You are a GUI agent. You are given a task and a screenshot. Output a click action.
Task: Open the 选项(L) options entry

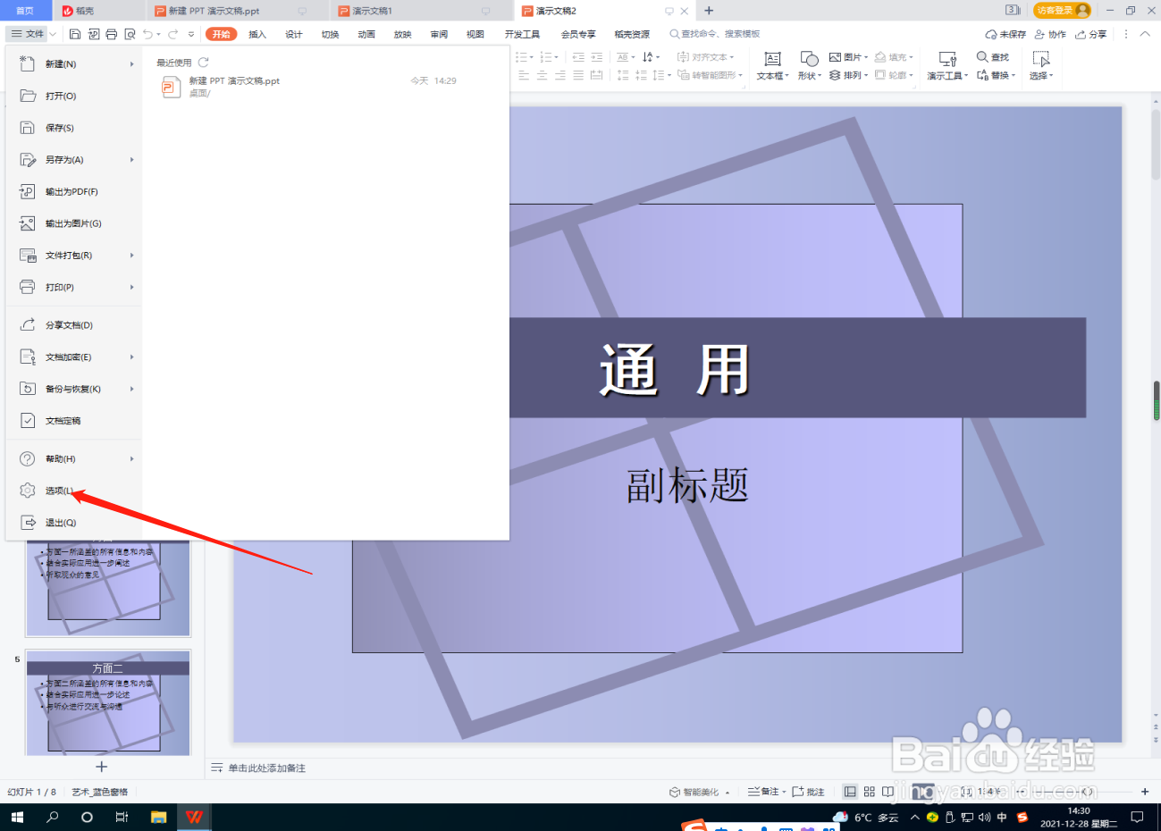tap(74, 491)
